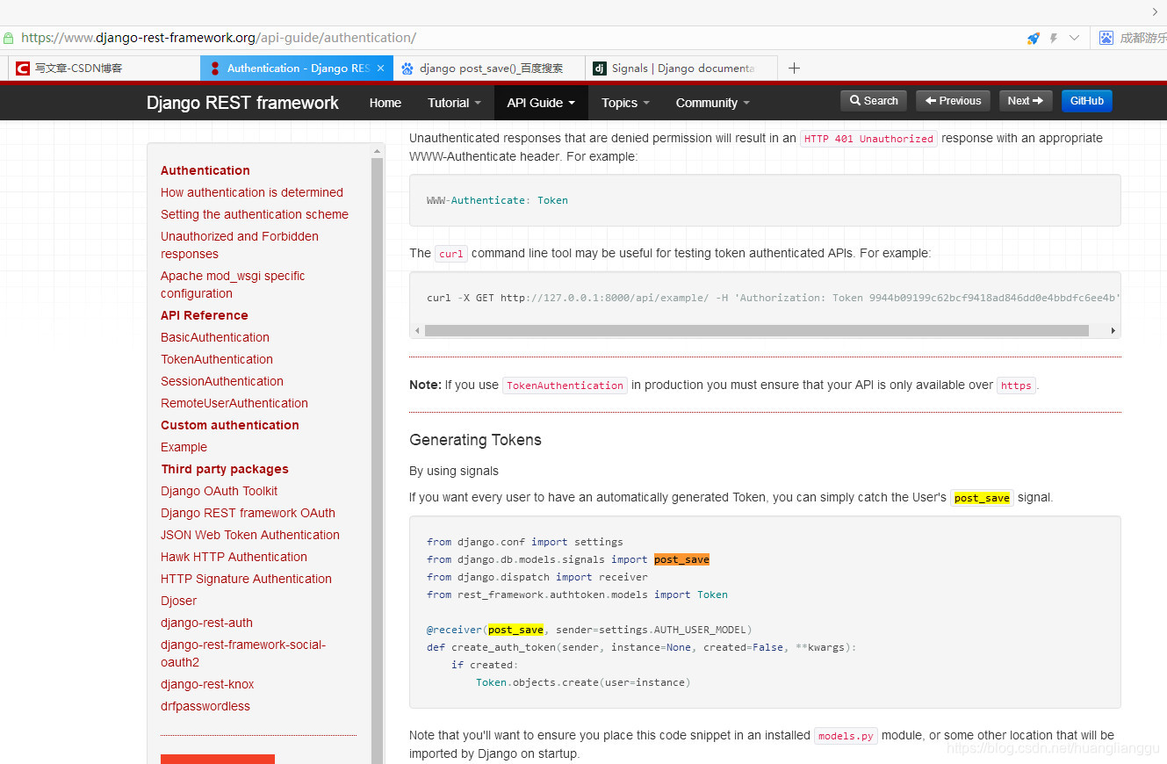Open the Djoser sidebar link
Image resolution: width=1167 pixels, height=764 pixels.
tap(179, 601)
